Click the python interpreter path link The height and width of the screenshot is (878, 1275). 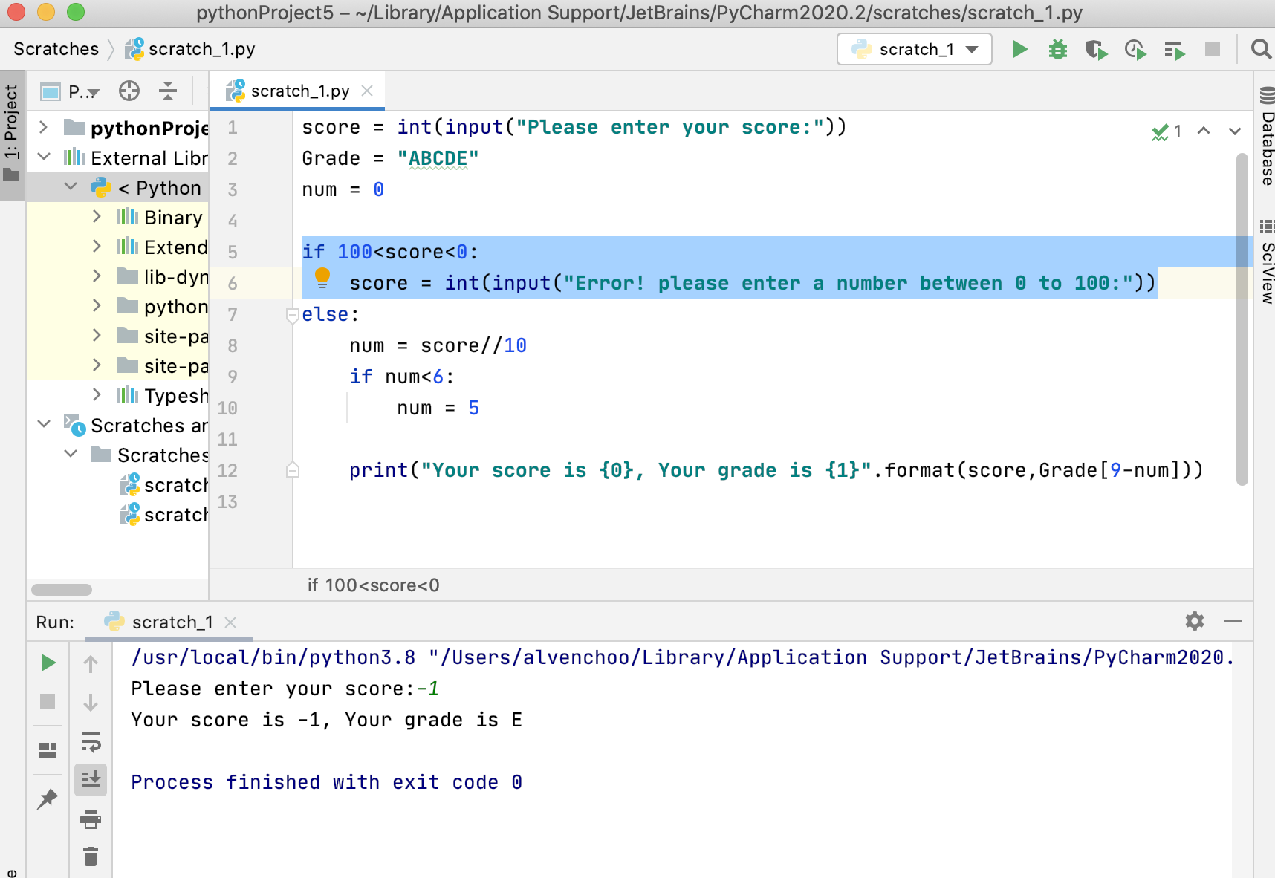coord(681,657)
